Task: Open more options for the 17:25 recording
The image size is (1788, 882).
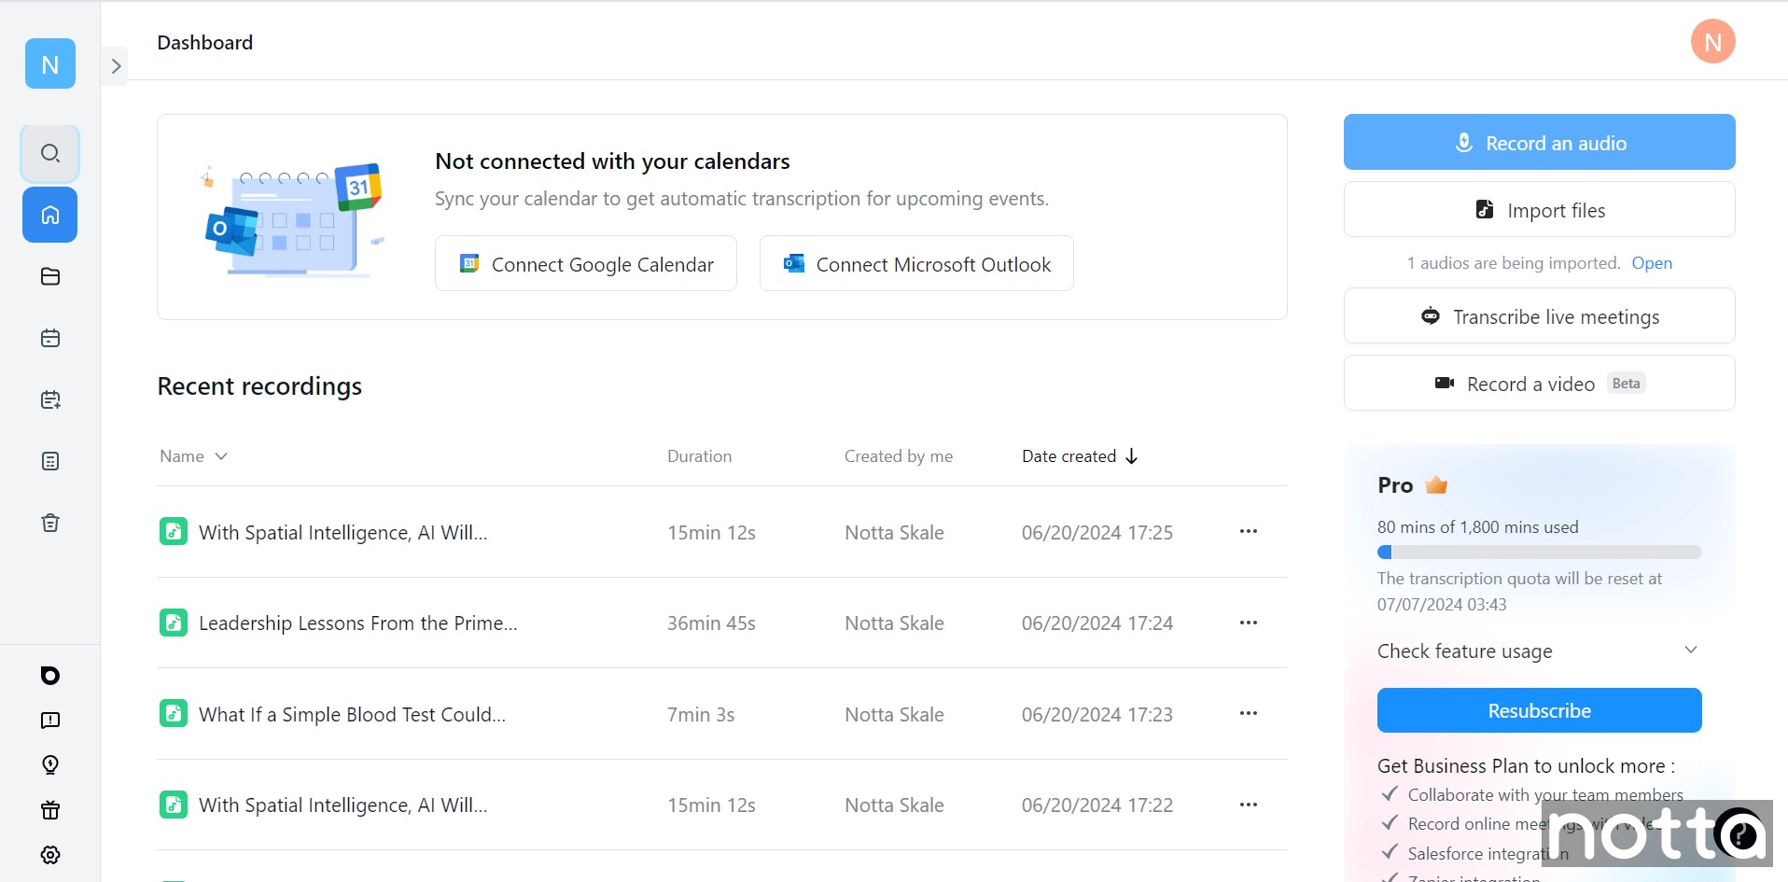Action: [1249, 531]
